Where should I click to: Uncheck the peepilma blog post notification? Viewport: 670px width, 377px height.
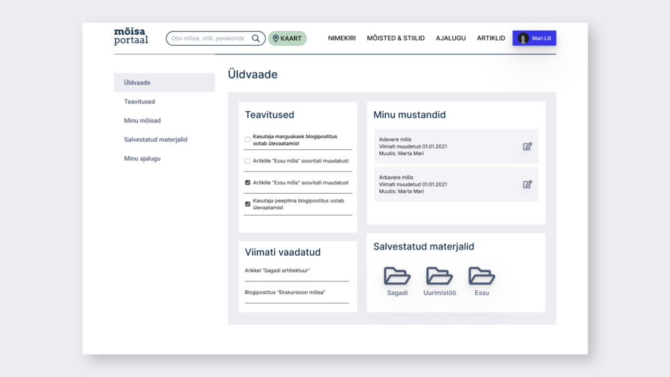point(247,204)
